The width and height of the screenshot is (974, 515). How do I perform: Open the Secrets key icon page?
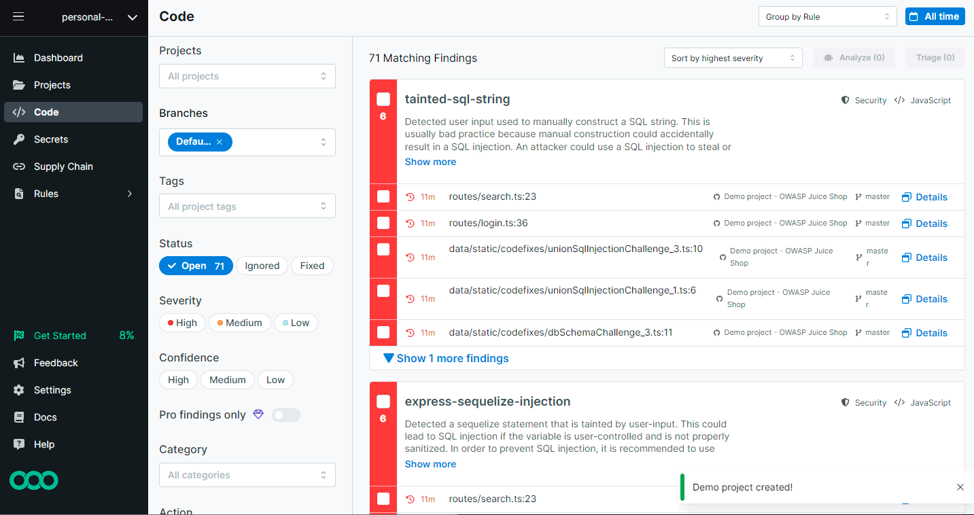pyautogui.click(x=19, y=139)
